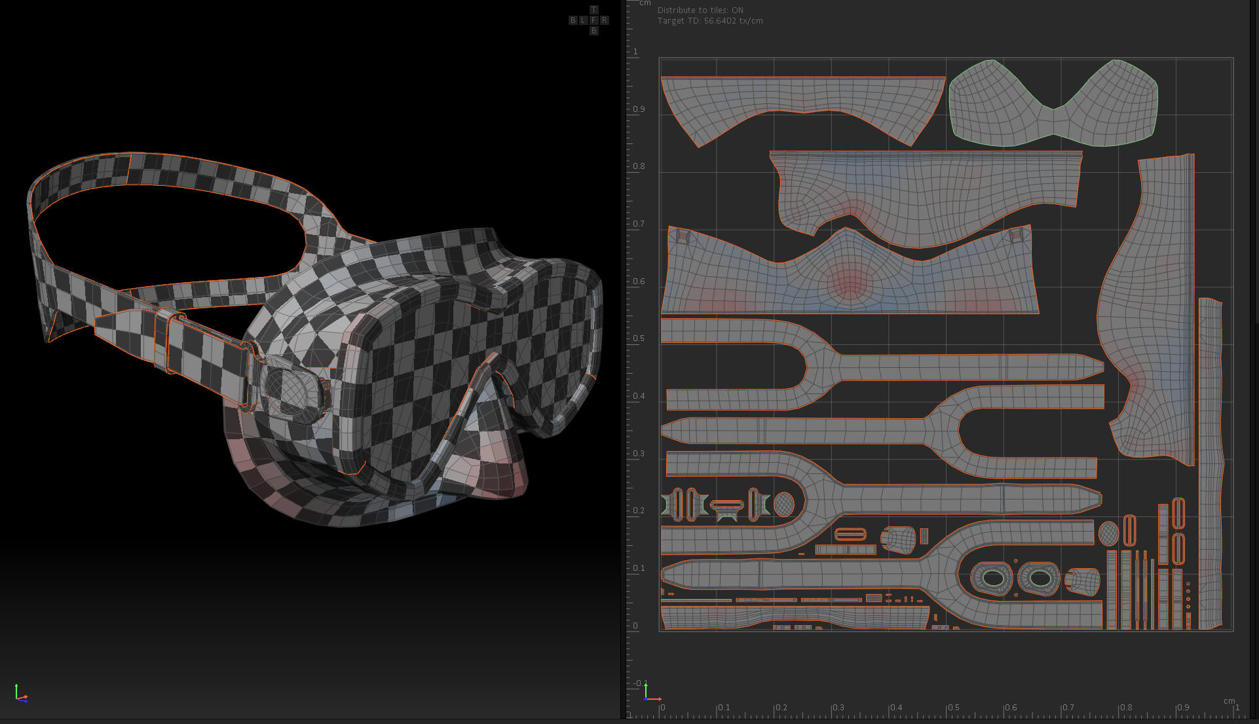
Task: Click the 3D viewport axis gizmo
Action: [20, 694]
